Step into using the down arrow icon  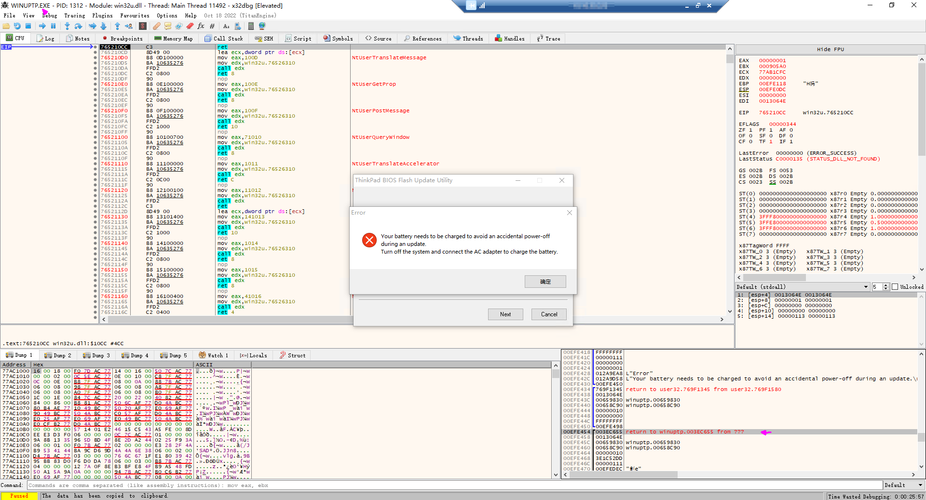pos(68,26)
